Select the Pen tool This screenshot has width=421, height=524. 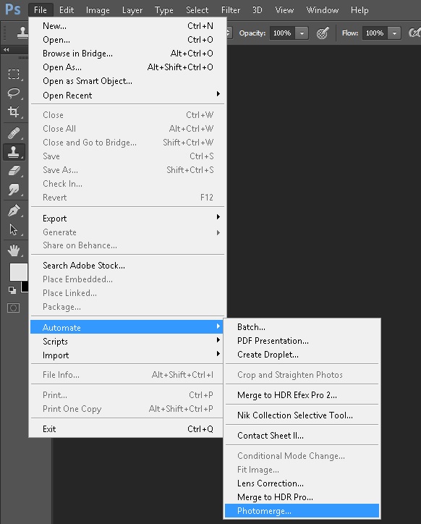click(x=14, y=210)
